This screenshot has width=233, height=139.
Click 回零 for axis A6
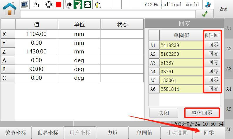[x=213, y=89]
